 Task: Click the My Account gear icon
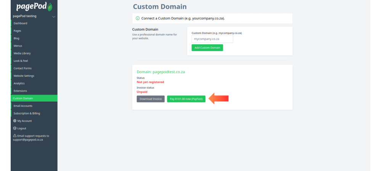click(x=14, y=121)
